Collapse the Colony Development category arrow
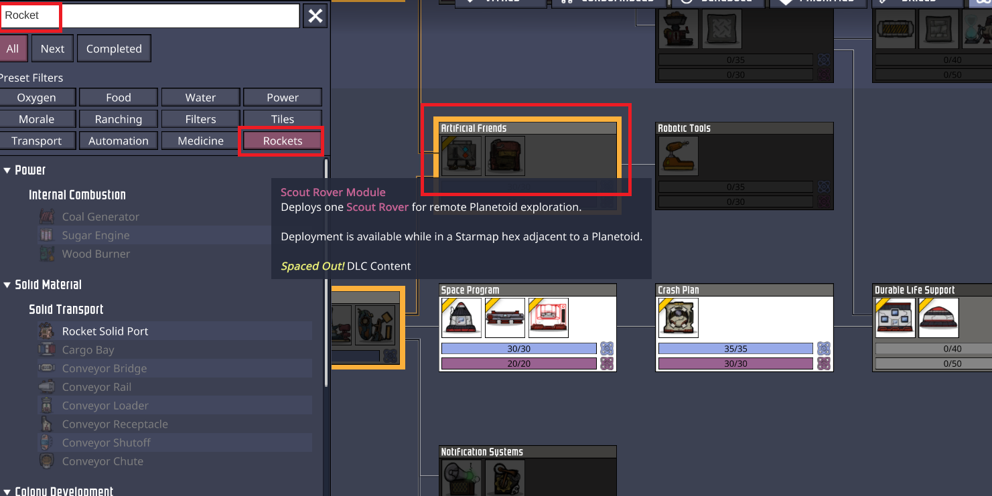Image resolution: width=992 pixels, height=496 pixels. (7, 491)
